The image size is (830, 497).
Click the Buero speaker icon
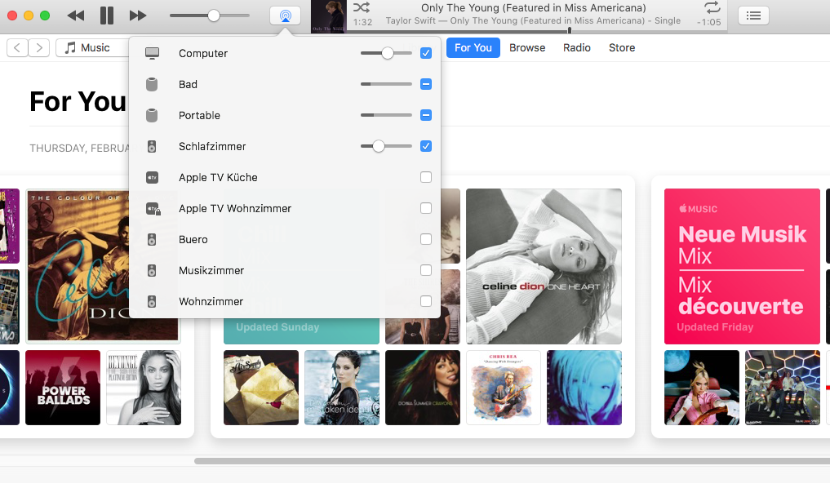[152, 239]
